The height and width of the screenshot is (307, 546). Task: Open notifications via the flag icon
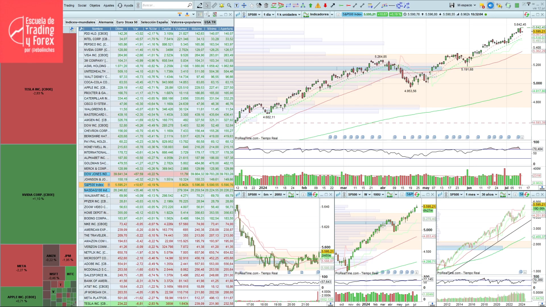pos(482,5)
